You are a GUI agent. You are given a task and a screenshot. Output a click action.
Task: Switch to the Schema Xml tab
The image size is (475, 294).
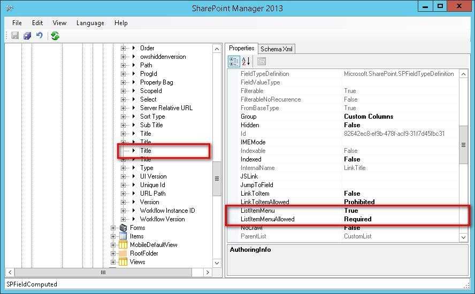point(276,49)
